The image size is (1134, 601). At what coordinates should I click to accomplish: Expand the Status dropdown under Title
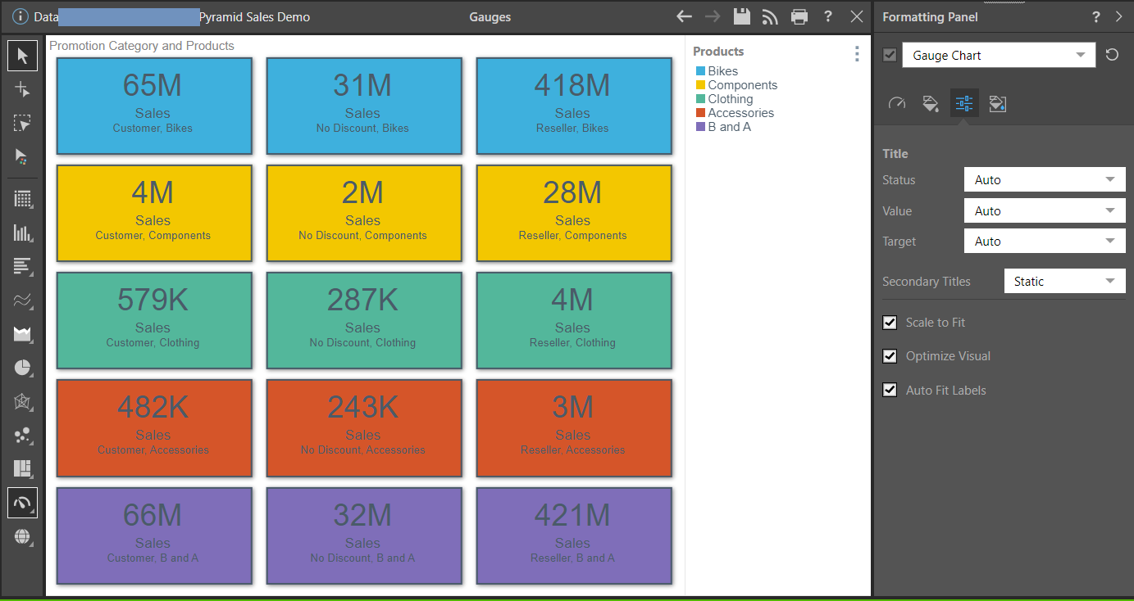1044,180
